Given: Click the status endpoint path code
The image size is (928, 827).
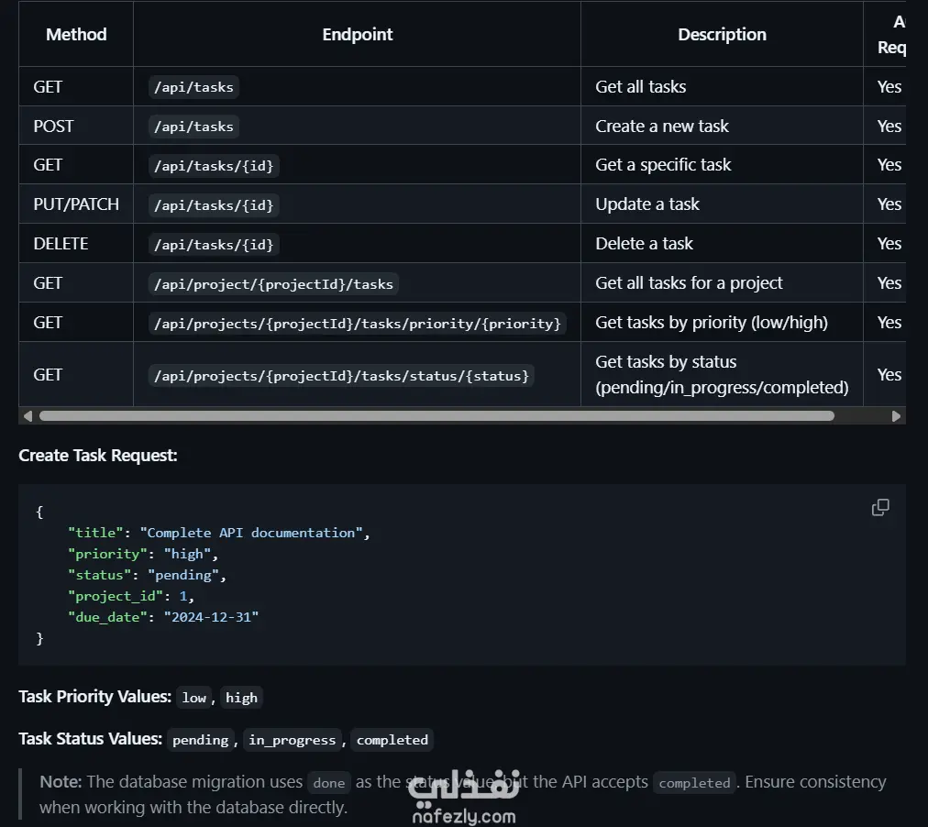Looking at the screenshot, I should pyautogui.click(x=341, y=375).
